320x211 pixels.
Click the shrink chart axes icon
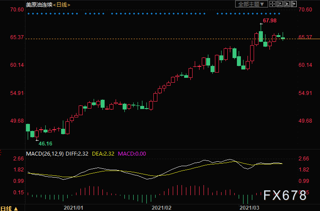[280, 4]
